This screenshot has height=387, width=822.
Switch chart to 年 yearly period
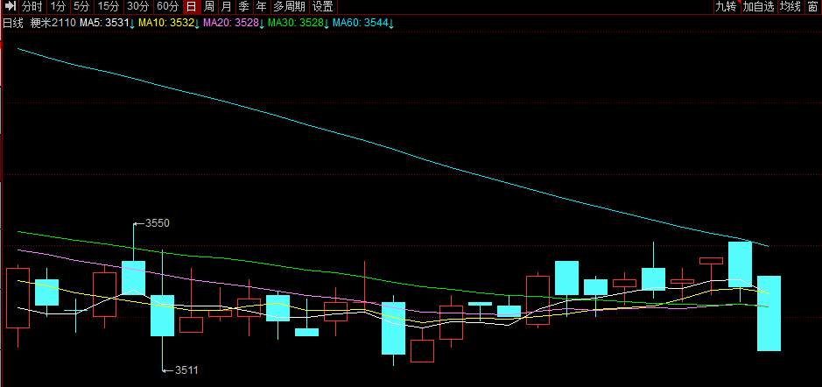coord(261,7)
